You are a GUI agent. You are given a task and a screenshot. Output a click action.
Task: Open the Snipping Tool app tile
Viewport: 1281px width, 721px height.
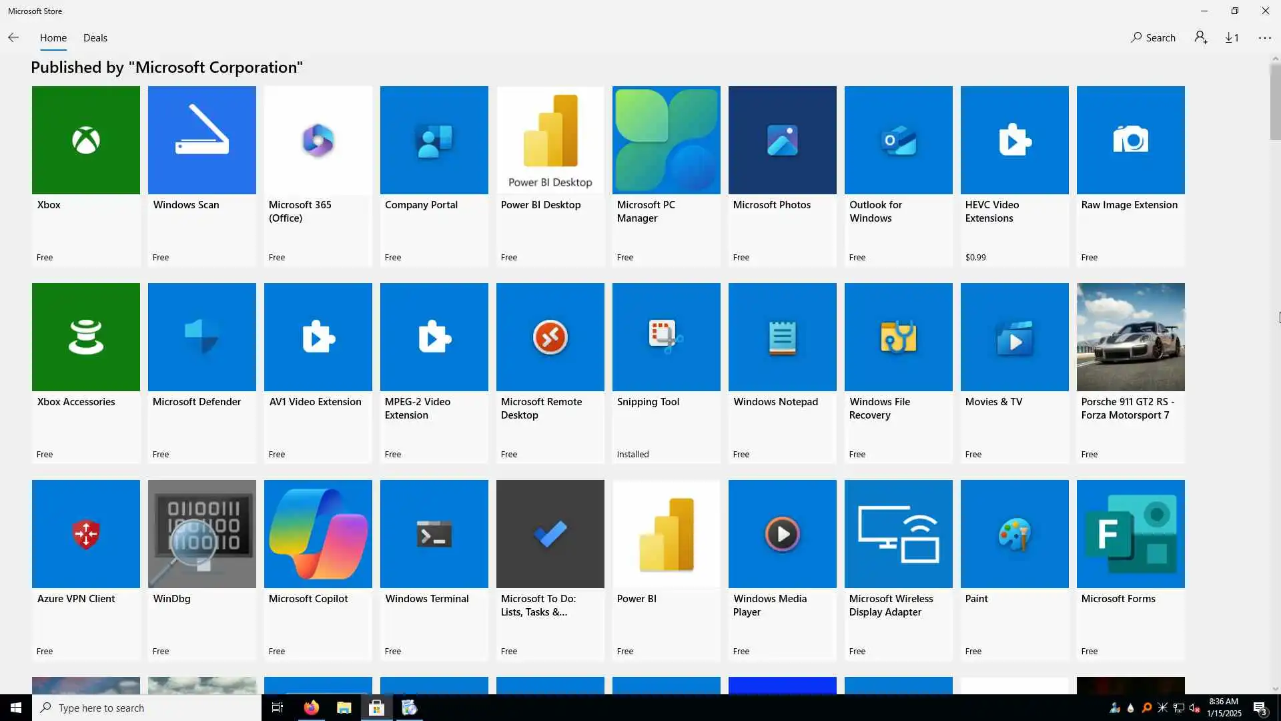[666, 337]
